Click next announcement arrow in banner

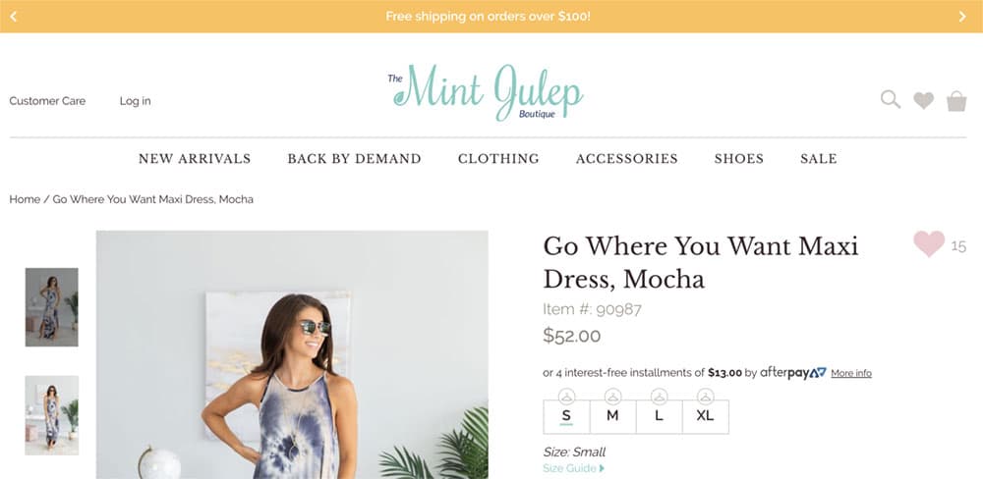962,17
